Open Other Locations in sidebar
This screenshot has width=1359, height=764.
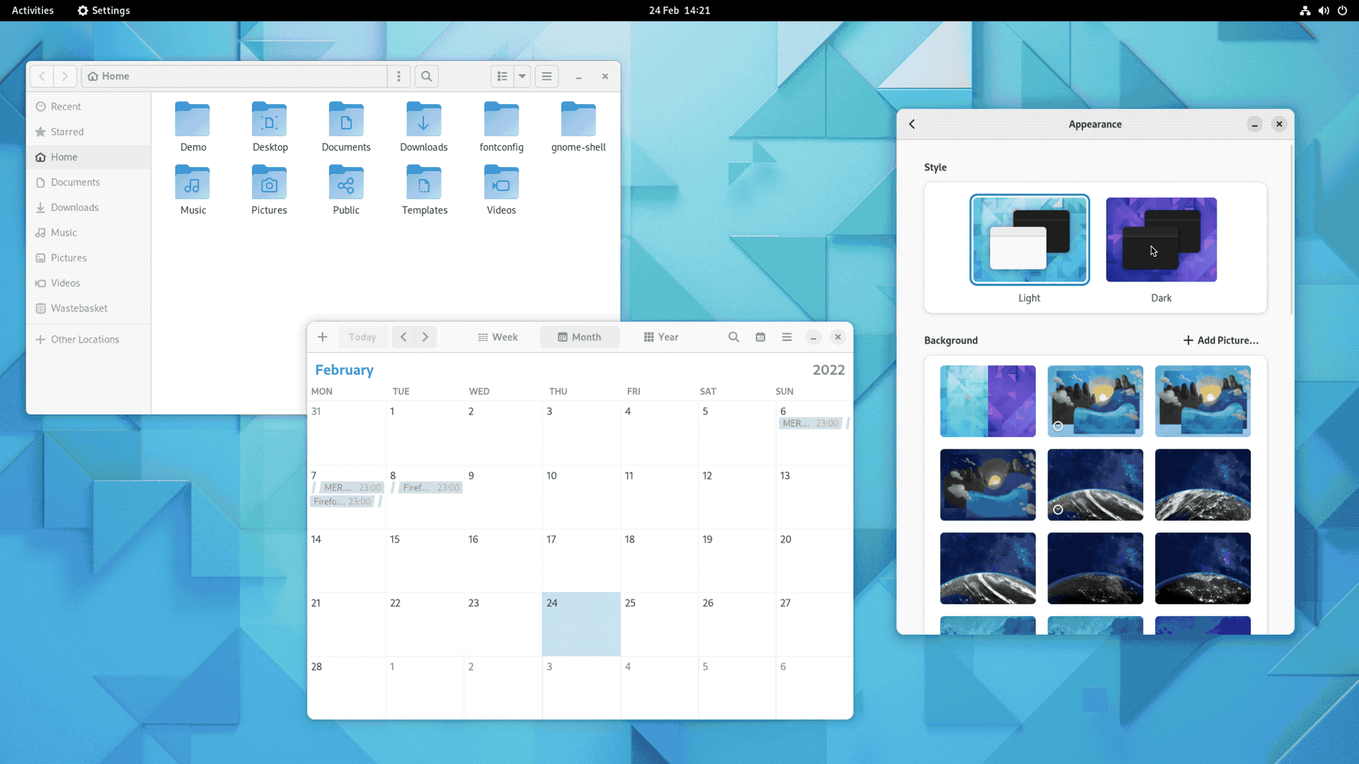coord(84,340)
